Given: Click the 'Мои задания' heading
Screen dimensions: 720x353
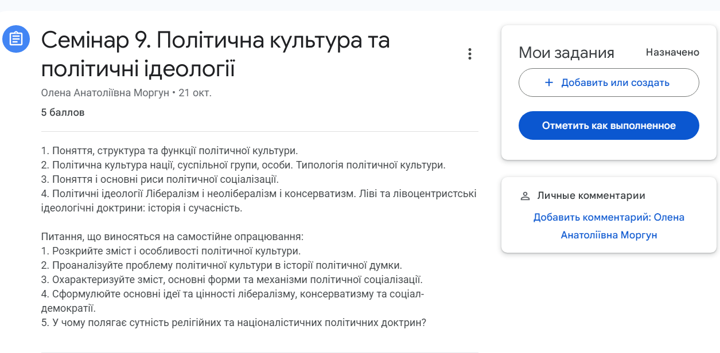Looking at the screenshot, I should 566,53.
